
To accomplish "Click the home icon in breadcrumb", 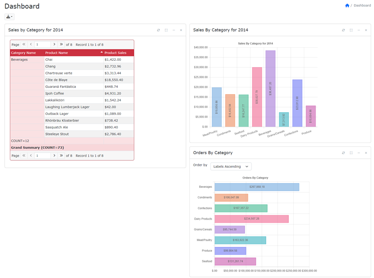I will coord(347,6).
